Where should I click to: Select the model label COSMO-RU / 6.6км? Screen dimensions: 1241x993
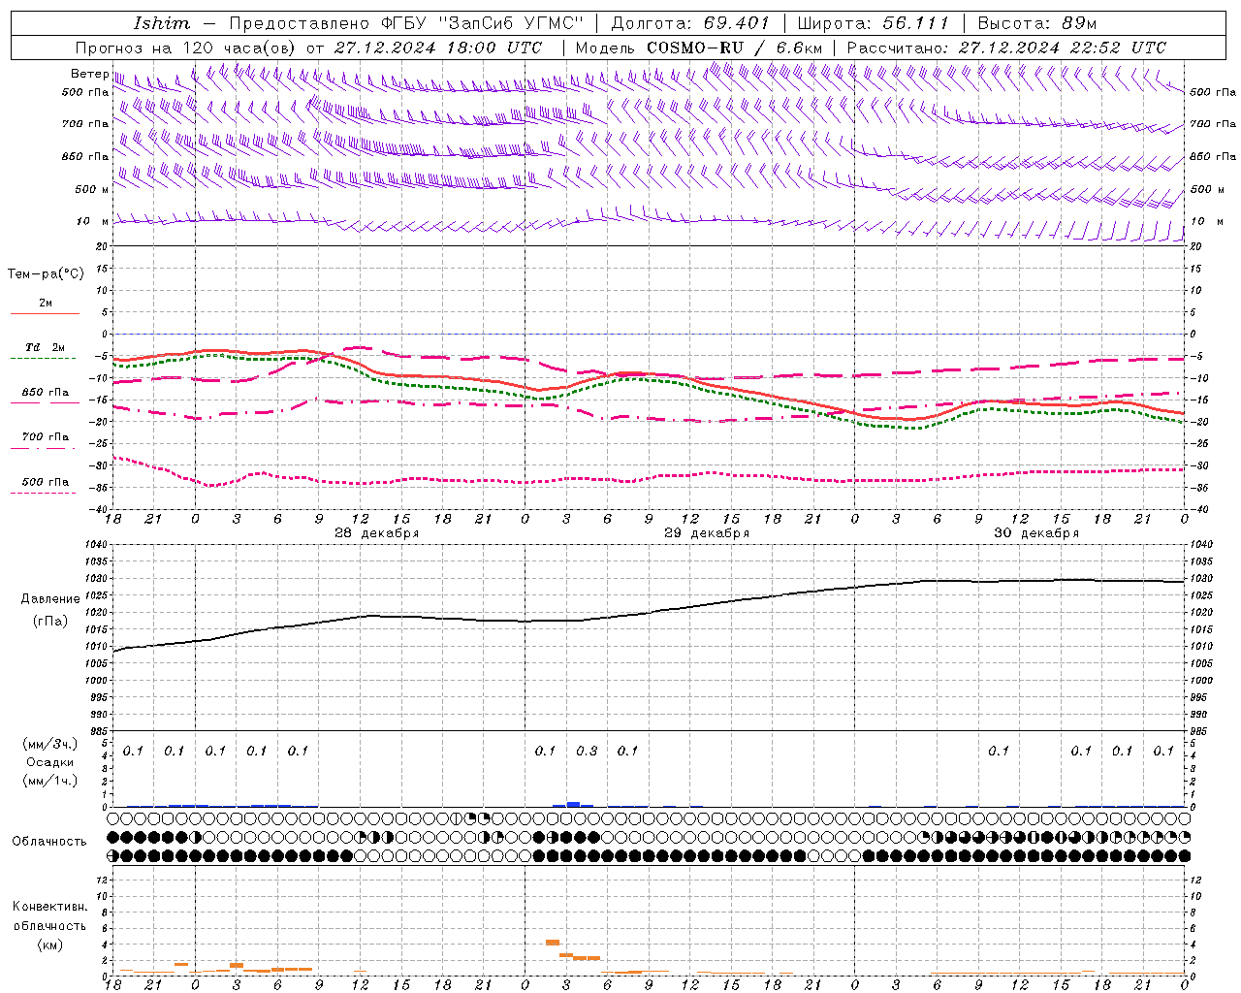coord(734,48)
